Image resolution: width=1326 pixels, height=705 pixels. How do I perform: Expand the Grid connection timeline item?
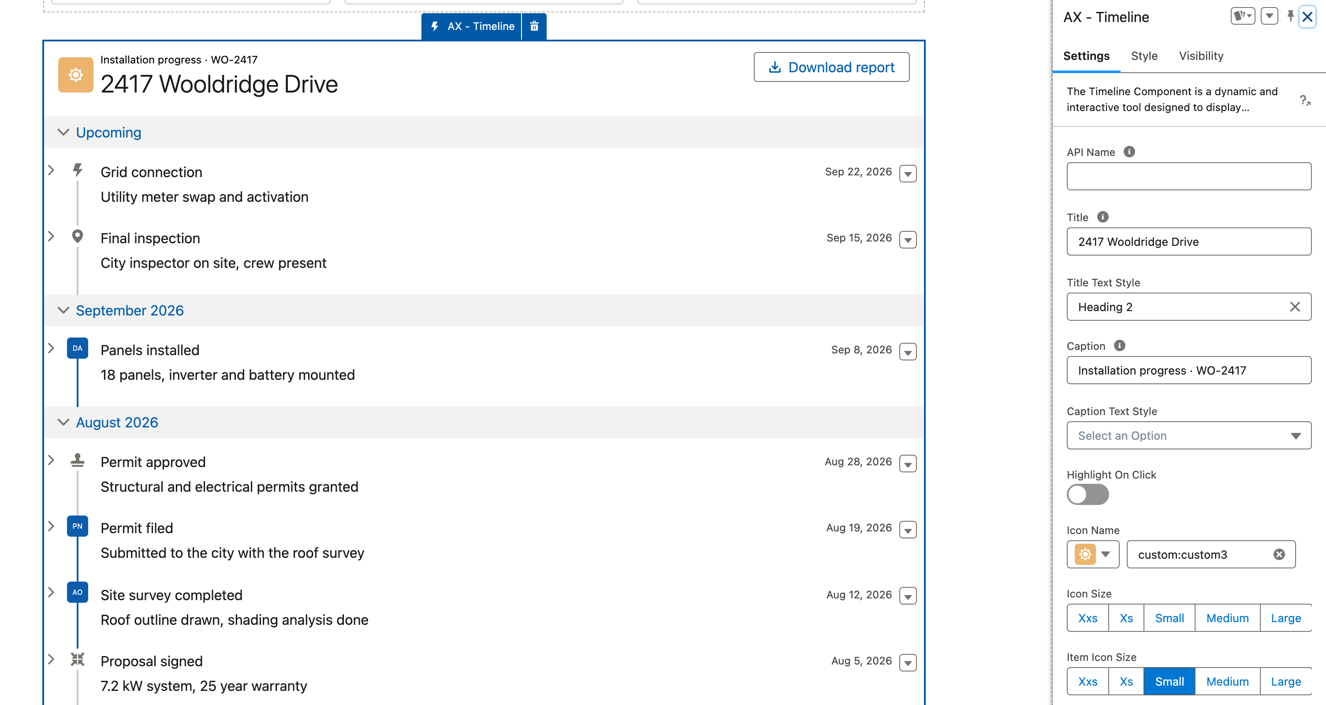[x=51, y=171]
